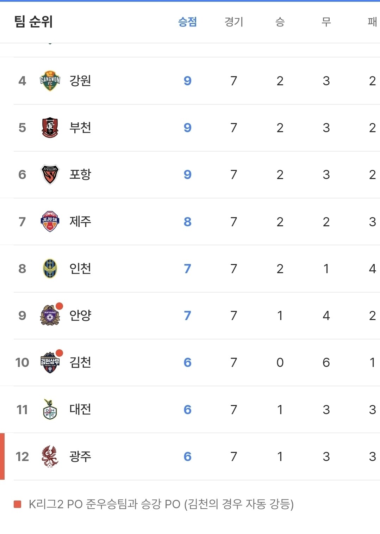Tap the Daejeon Hana Citizen logo
Screen dimensions: 380x534
pyautogui.click(x=50, y=409)
